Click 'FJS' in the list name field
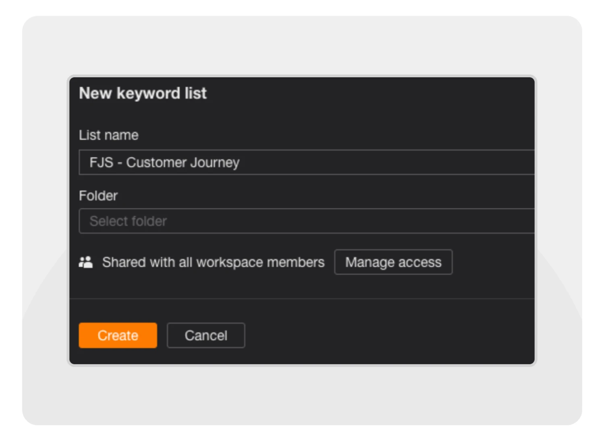The height and width of the screenshot is (441, 604). (x=101, y=163)
